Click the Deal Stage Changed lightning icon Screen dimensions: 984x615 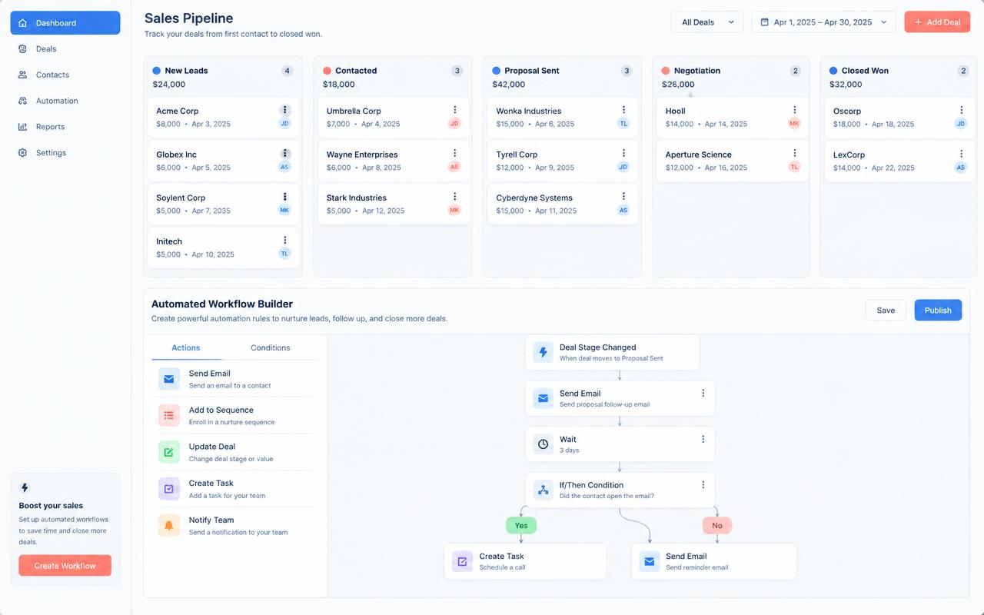click(544, 352)
